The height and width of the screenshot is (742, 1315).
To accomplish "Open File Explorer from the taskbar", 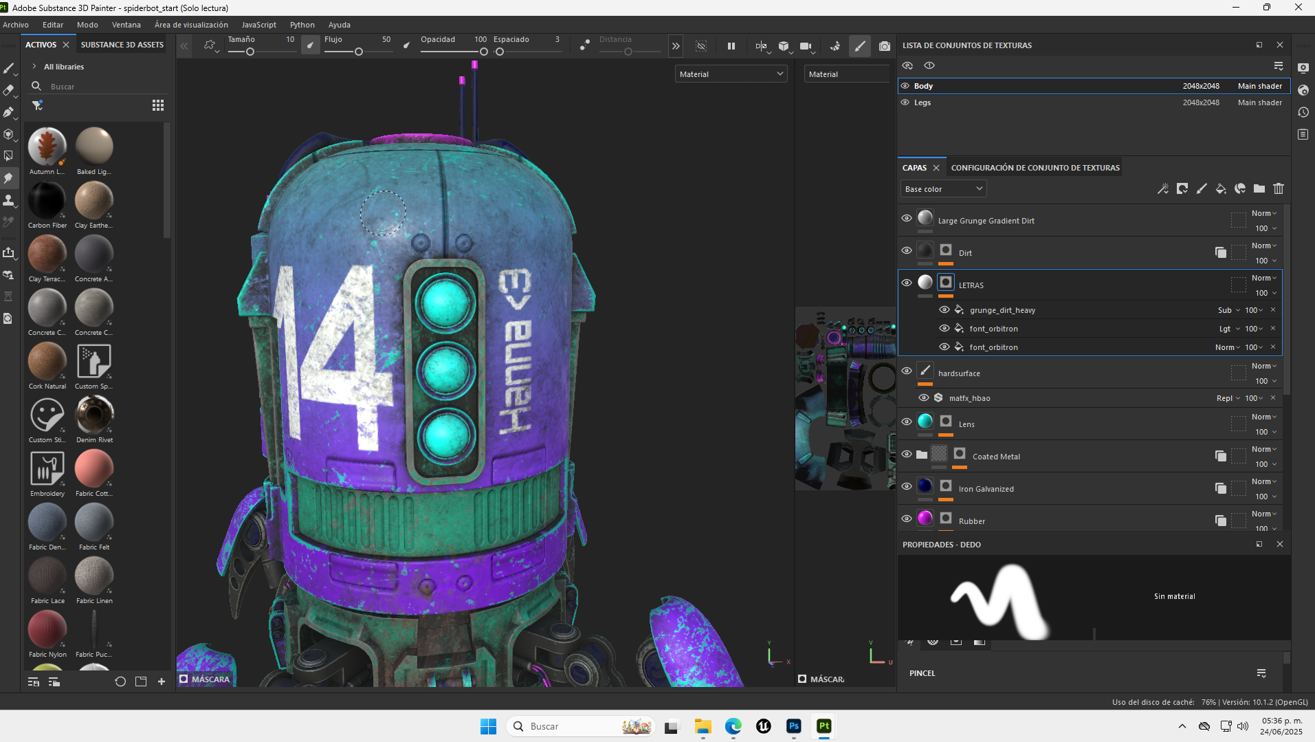I will [x=703, y=726].
